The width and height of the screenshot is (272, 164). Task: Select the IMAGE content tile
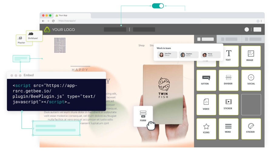coord(251,56)
